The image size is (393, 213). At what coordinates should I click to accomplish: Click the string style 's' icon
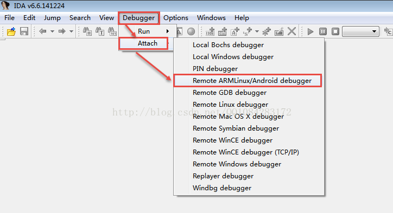pyautogui.click(x=248, y=31)
